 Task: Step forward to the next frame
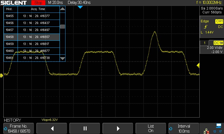(118, 129)
